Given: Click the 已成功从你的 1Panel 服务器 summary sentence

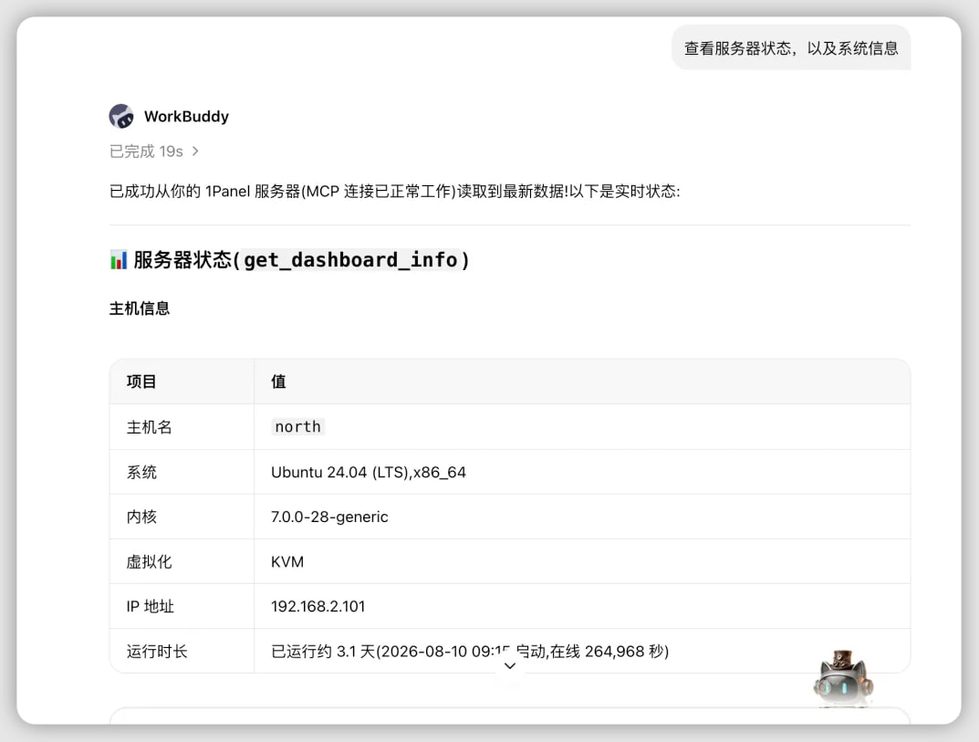Looking at the screenshot, I should click(394, 191).
